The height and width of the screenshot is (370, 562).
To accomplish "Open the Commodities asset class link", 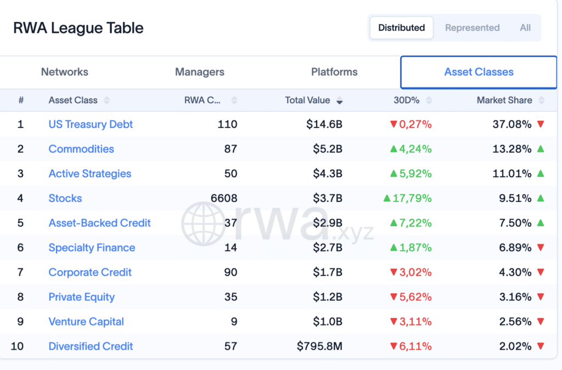I will pos(81,149).
